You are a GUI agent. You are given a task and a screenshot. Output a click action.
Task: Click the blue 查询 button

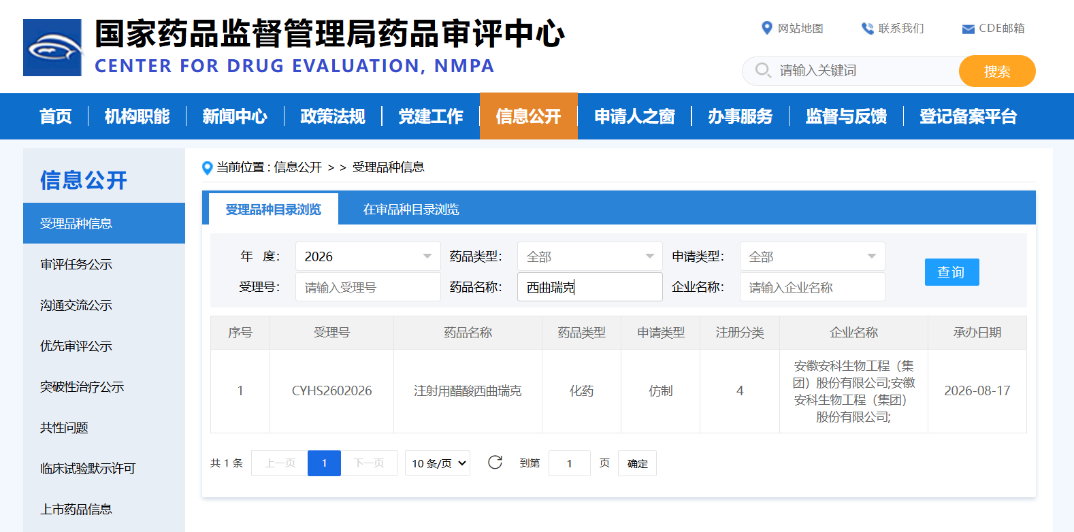pos(951,272)
